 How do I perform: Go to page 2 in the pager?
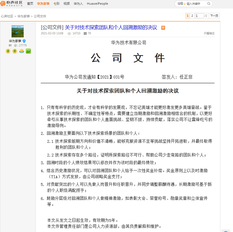click(192, 16)
